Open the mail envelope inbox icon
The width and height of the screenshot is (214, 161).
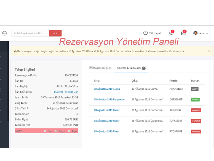pyautogui.click(x=183, y=33)
